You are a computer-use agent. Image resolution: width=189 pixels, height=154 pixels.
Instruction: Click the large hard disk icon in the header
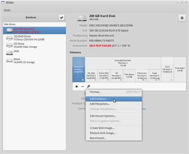[82, 18]
